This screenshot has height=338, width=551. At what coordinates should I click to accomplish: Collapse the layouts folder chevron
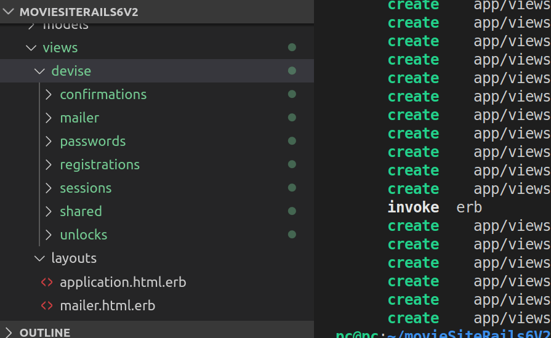[39, 258]
